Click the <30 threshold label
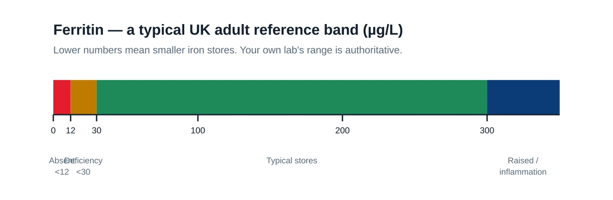 pyautogui.click(x=83, y=172)
